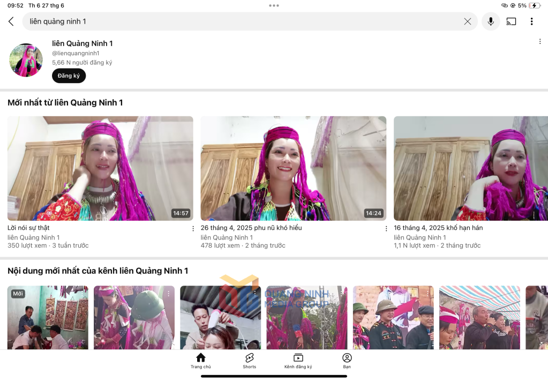The height and width of the screenshot is (381, 548).
Task: Play the 'Lời nói sự thật' video thumbnail
Action: pyautogui.click(x=100, y=168)
